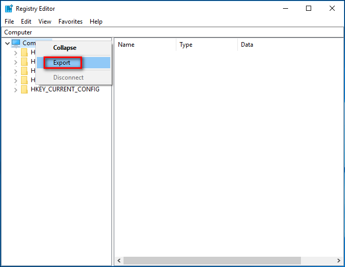This screenshot has width=345, height=267.
Task: Open the File menu
Action: (x=9, y=22)
